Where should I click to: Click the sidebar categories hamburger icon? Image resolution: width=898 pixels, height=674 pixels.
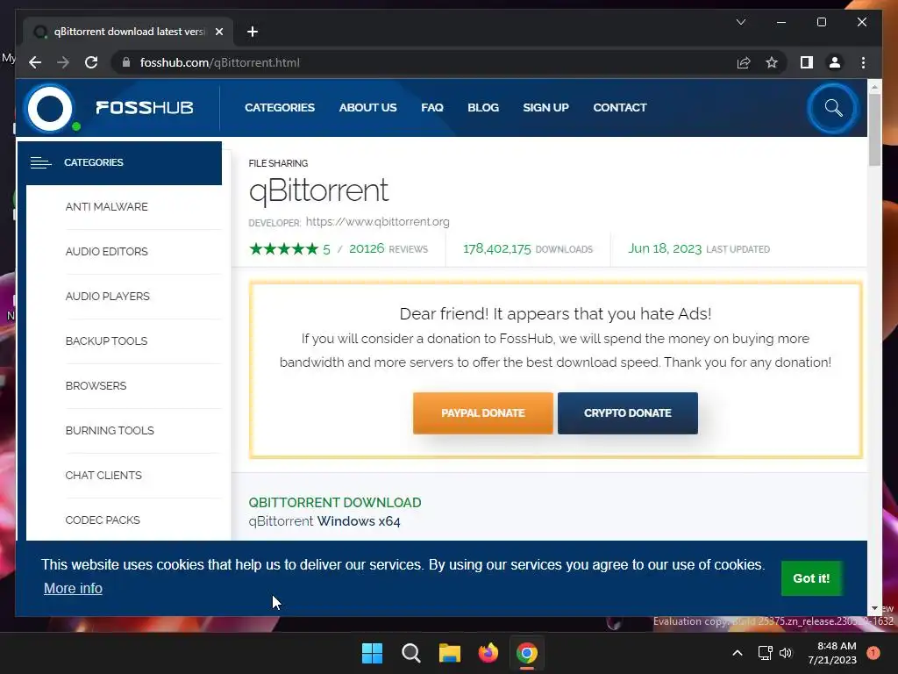point(40,162)
